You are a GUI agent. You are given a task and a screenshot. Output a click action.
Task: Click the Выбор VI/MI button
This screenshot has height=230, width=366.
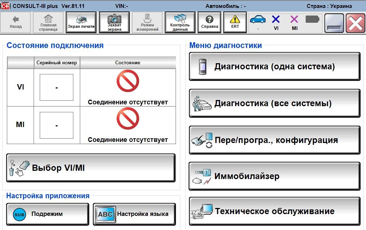coord(91,168)
